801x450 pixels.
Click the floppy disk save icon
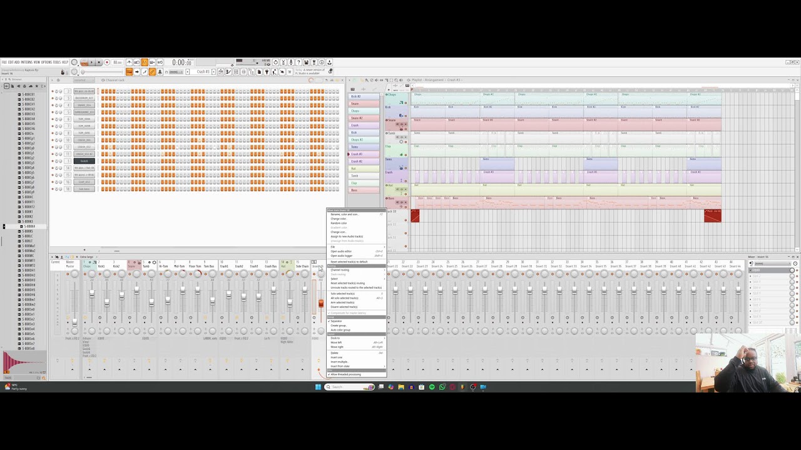click(x=307, y=62)
